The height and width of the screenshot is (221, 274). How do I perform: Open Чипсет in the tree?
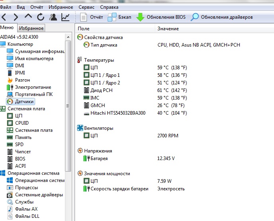(x=19, y=152)
